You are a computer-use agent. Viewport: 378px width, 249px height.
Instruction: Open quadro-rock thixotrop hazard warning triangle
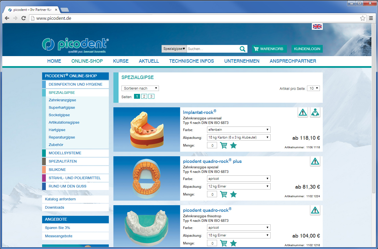(x=315, y=210)
